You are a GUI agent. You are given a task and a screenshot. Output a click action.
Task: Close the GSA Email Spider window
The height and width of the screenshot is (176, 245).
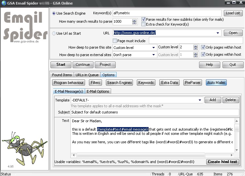click(x=241, y=2)
